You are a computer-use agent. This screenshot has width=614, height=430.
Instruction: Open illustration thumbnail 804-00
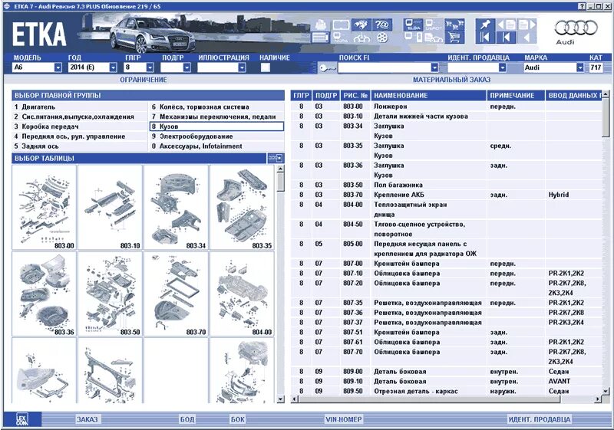[x=242, y=294]
